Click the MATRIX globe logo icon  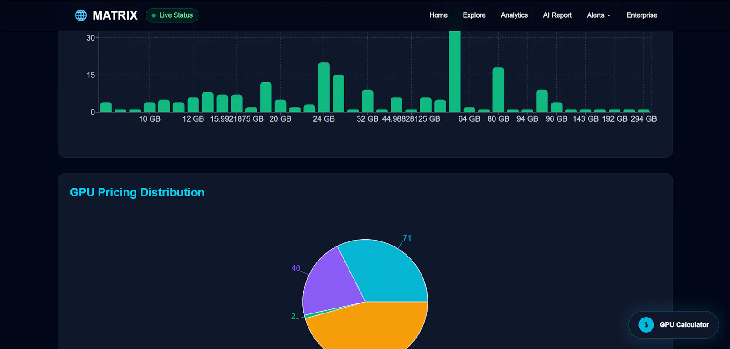coord(81,15)
